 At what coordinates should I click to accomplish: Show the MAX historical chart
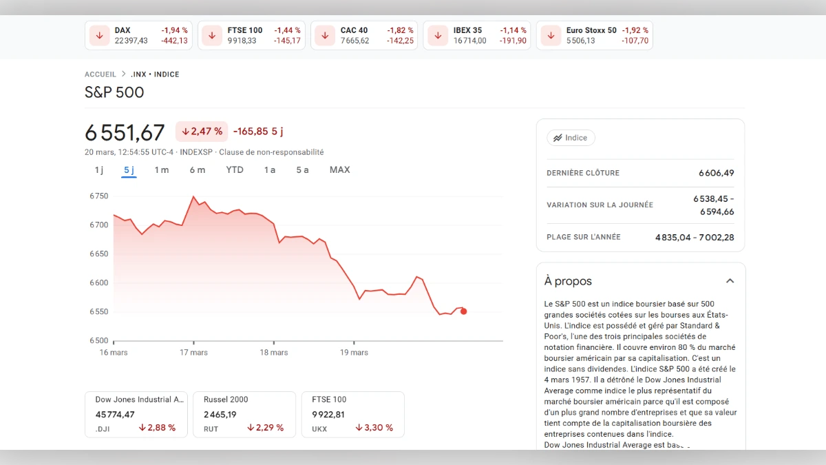tap(339, 169)
